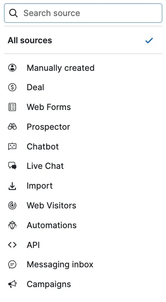Click the checkmark next to All sources
The image size is (166, 302).
149,40
